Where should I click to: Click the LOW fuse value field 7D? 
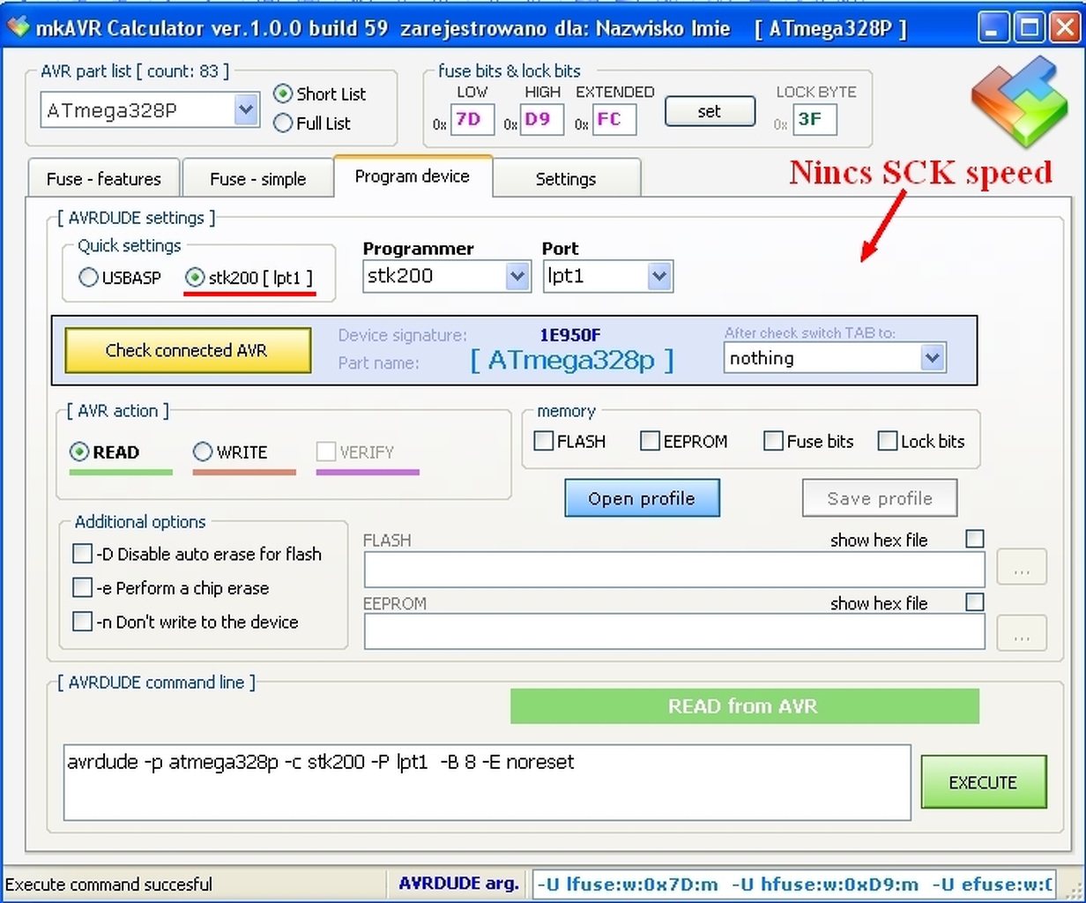pyautogui.click(x=472, y=119)
